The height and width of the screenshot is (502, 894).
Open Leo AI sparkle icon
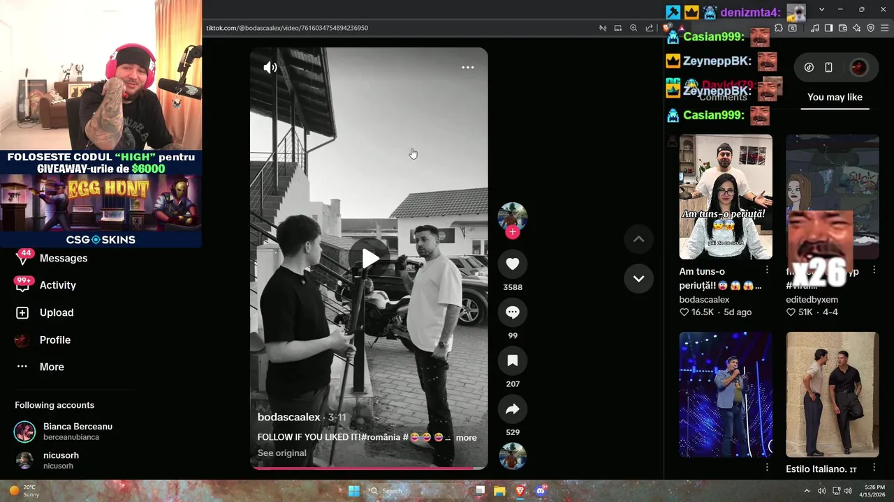[x=856, y=28]
